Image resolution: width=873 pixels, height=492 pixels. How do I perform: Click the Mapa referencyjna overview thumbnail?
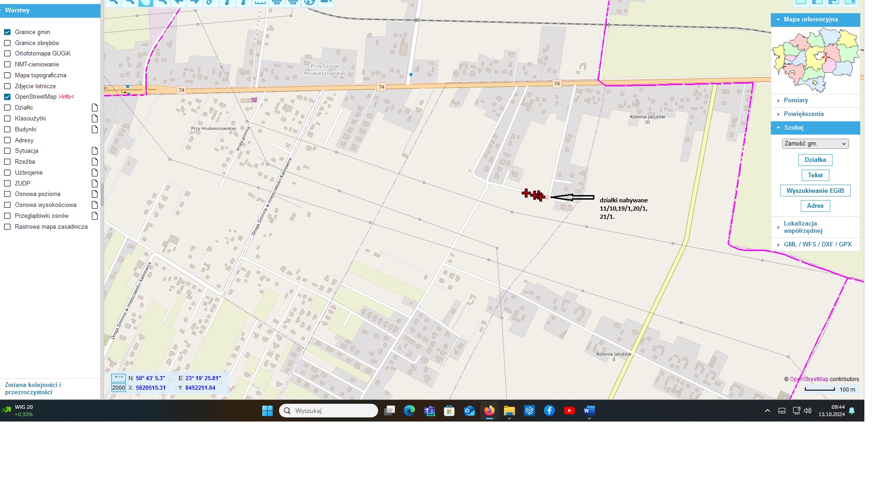click(x=815, y=59)
